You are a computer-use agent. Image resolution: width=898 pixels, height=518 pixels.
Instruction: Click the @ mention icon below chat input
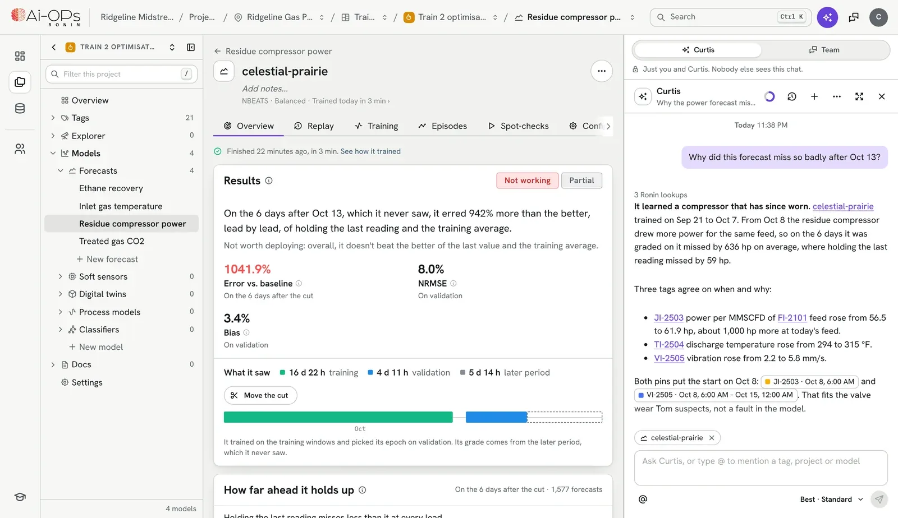(643, 499)
